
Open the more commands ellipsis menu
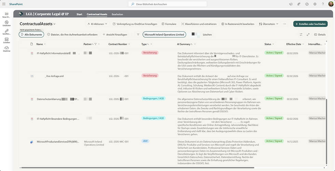(284, 24)
